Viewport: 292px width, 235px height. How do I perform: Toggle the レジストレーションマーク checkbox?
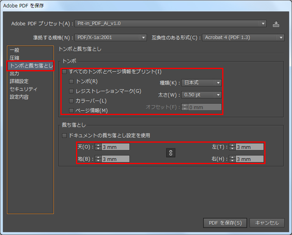tap(71, 91)
